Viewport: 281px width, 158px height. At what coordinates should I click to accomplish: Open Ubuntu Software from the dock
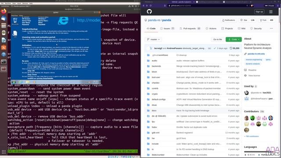(x=4, y=47)
